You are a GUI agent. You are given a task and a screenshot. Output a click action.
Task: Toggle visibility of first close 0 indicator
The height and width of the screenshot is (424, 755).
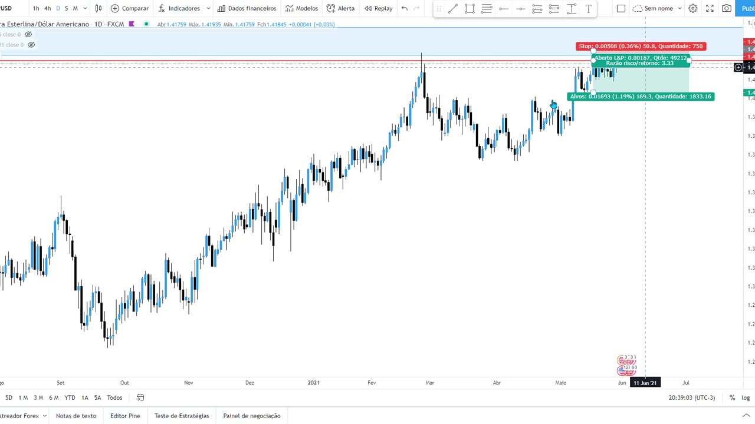coord(28,34)
